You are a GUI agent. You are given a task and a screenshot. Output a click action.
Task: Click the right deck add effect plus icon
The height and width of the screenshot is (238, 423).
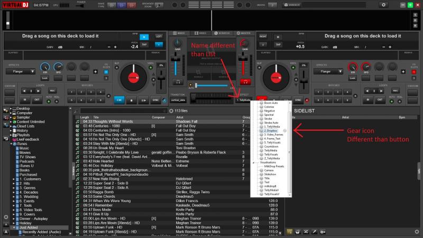403,71
